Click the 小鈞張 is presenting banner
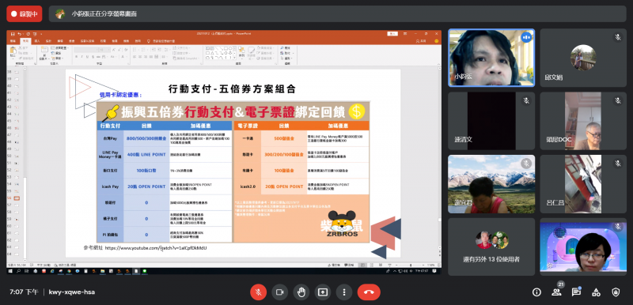 [x=338, y=13]
